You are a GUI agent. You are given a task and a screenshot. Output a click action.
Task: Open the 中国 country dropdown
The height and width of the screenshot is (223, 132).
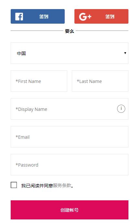pyautogui.click(x=70, y=53)
